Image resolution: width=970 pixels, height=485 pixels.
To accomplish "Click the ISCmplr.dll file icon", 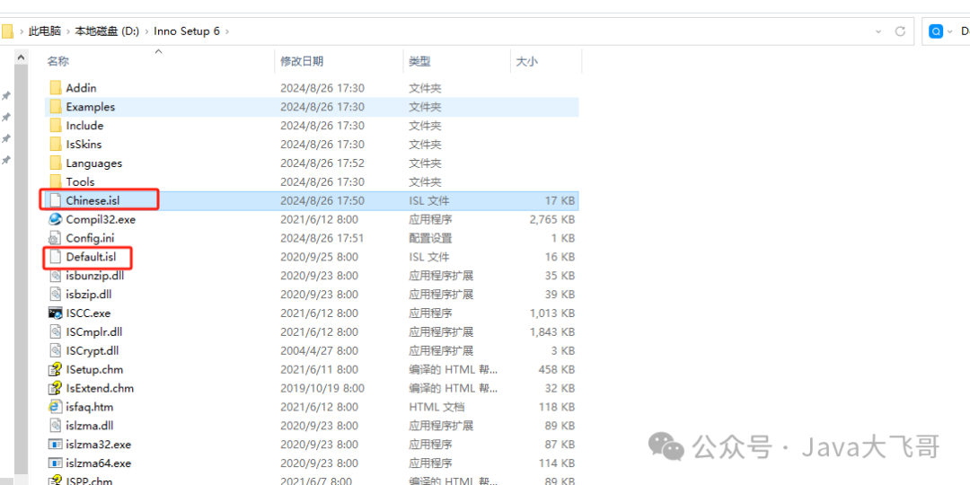I will click(x=56, y=331).
